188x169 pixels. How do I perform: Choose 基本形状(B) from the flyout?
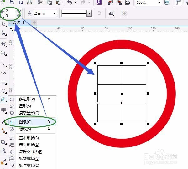tap(32, 138)
